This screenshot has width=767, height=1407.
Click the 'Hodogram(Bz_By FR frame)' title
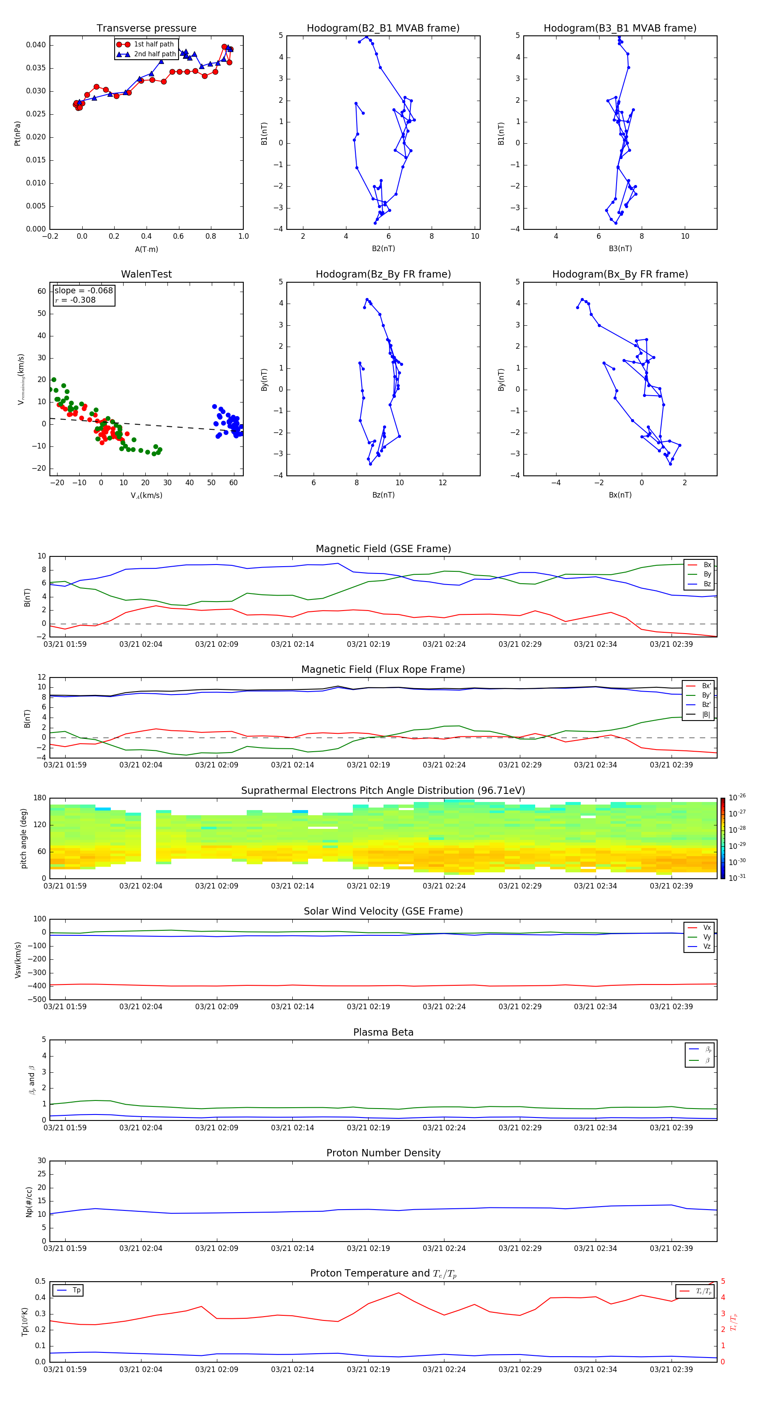[383, 274]
